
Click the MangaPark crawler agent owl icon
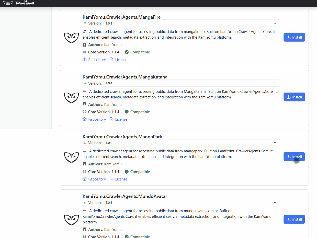[71, 157]
